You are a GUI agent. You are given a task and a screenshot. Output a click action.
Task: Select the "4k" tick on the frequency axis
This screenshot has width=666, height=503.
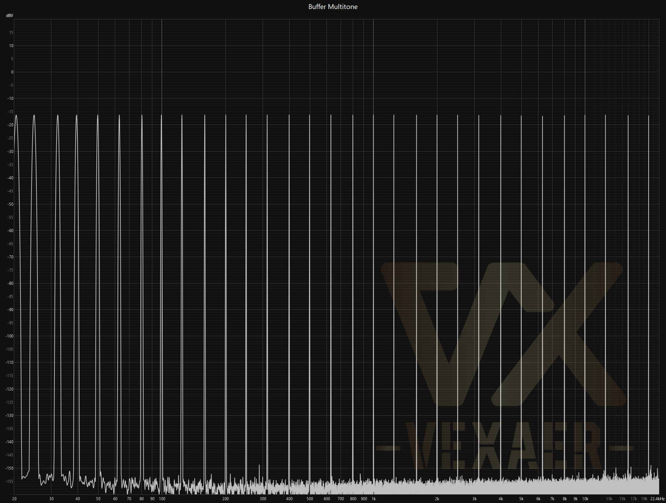(x=501, y=499)
